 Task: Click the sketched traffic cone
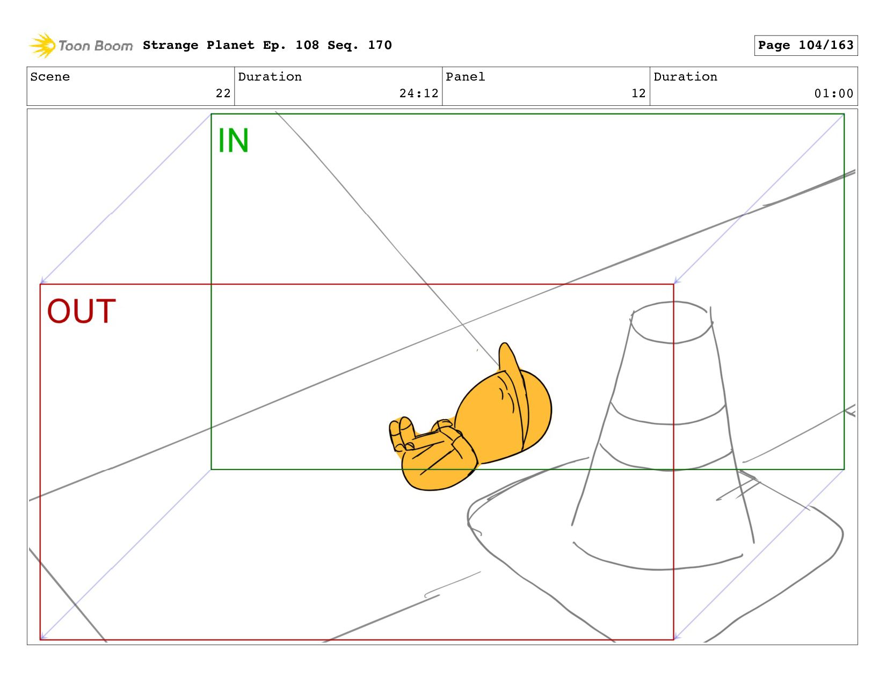(655, 473)
